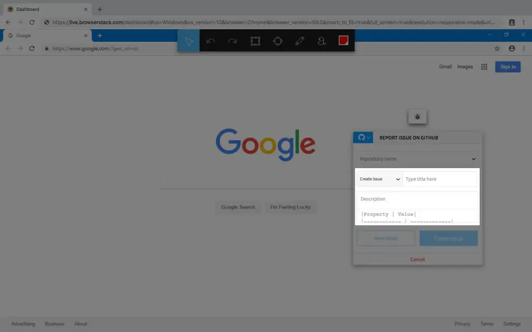Bookmark the page with the star icon
The image size is (532, 332).
pos(497,49)
